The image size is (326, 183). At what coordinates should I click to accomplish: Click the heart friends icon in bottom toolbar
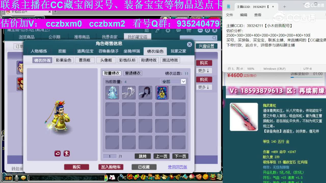pos(199,177)
